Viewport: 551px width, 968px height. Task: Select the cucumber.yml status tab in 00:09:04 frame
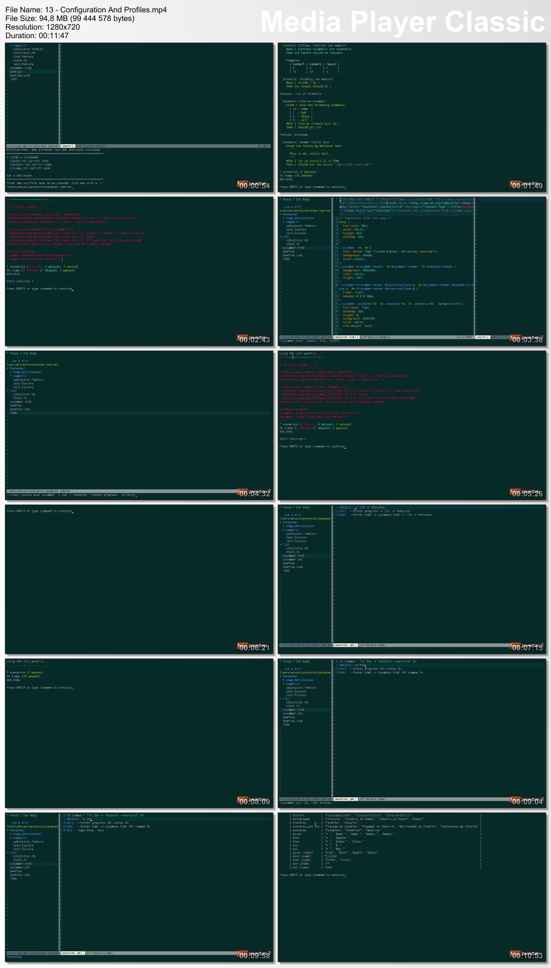coord(345,799)
